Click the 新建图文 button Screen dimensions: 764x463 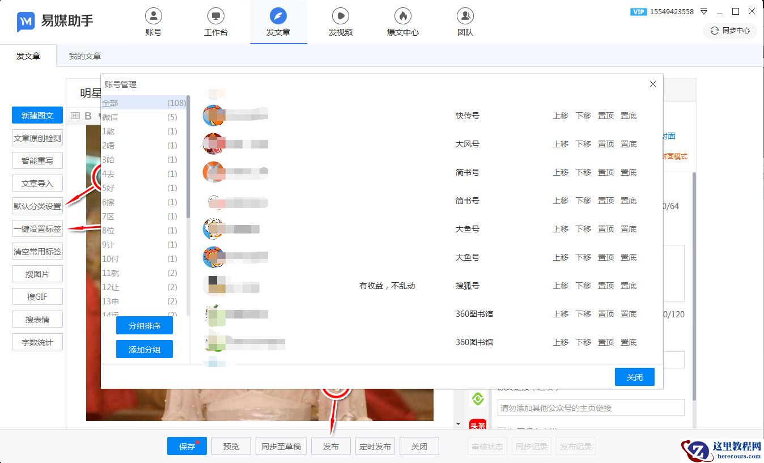tap(37, 116)
